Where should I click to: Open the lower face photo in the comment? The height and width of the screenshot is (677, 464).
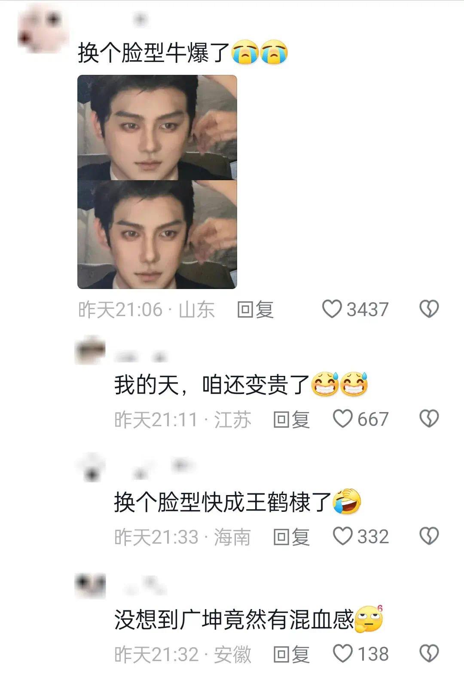click(157, 234)
